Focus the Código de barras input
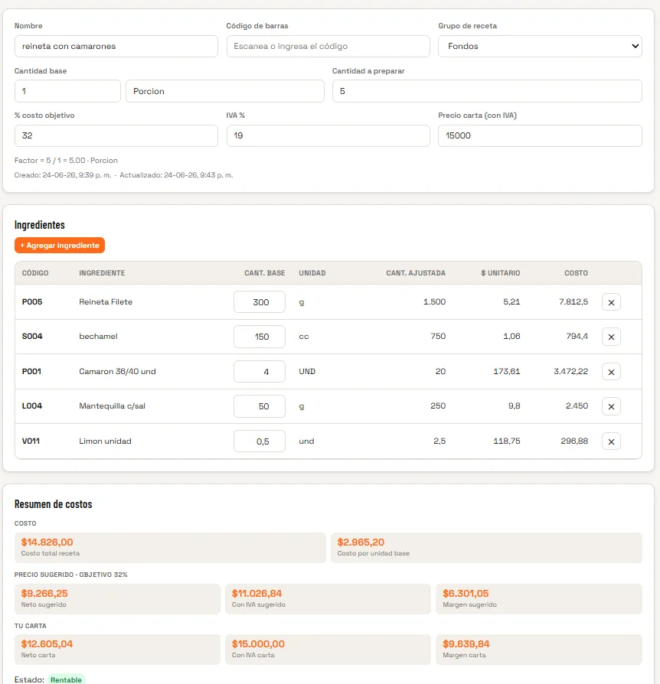This screenshot has width=660, height=684. point(328,46)
